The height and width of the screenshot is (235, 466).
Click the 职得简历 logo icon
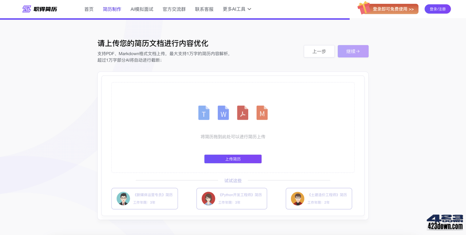26,9
